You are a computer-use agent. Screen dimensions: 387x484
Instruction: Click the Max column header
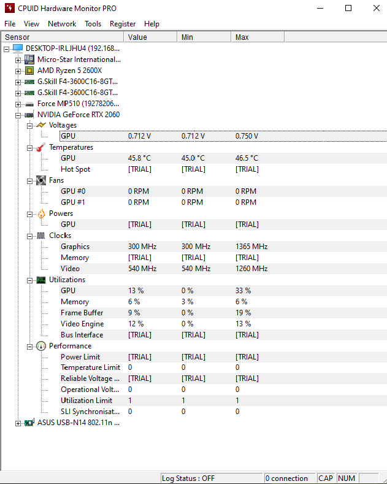pyautogui.click(x=258, y=37)
